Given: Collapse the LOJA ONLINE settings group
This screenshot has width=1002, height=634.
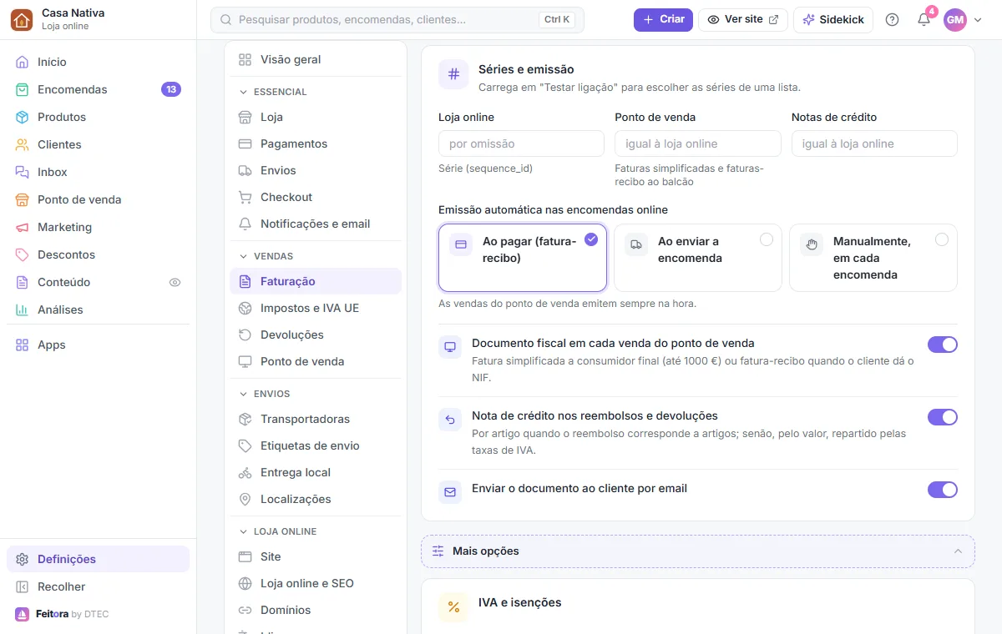Looking at the screenshot, I should point(316,531).
